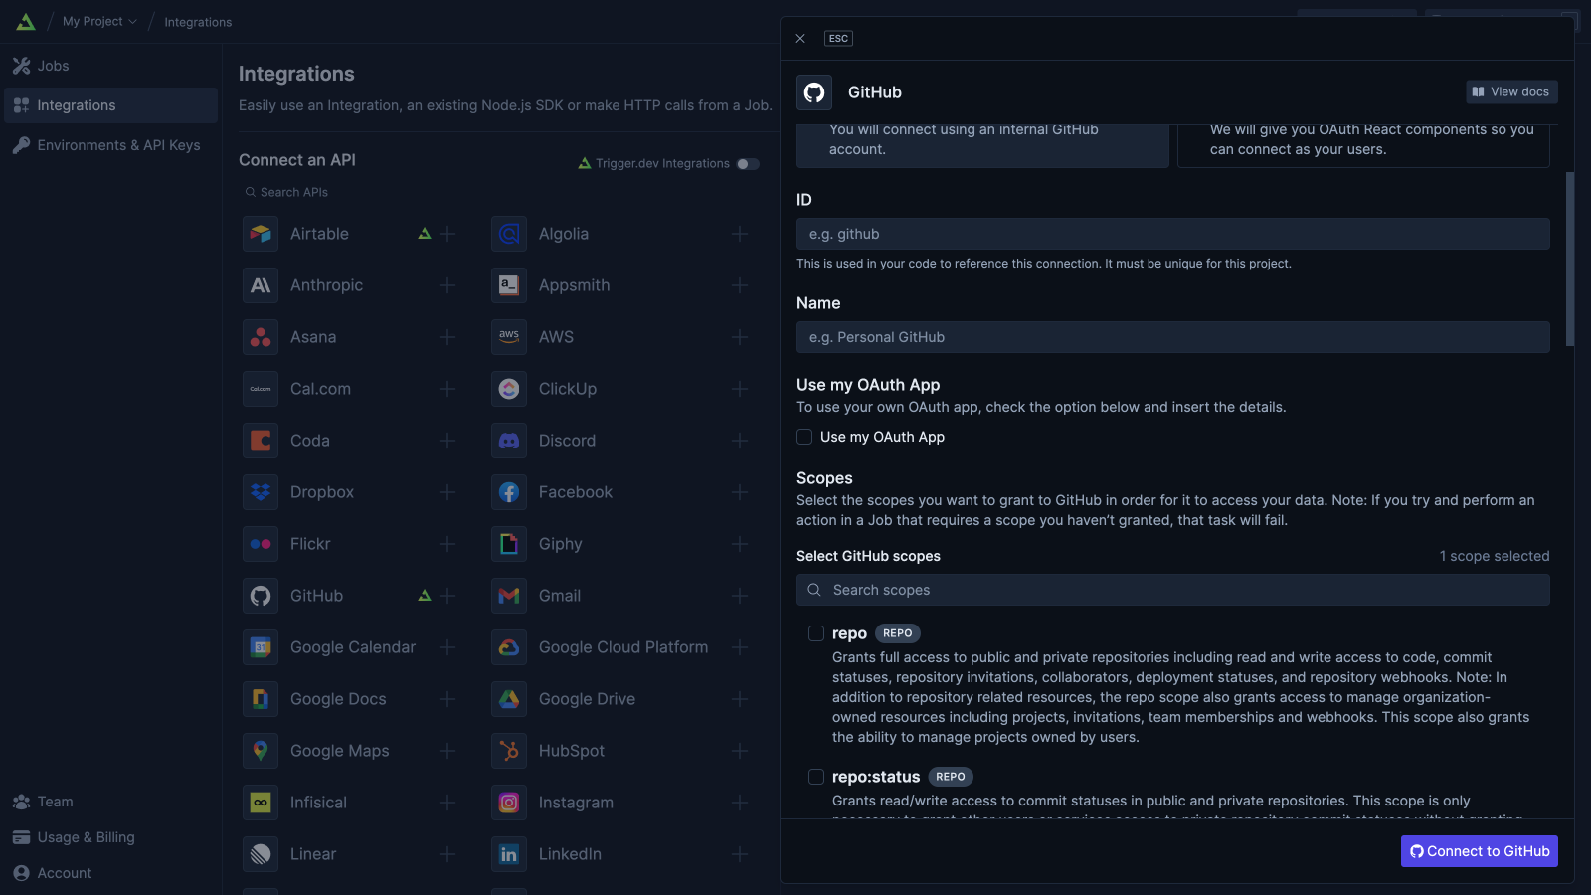Open the Google Calendar icon

point(261,647)
